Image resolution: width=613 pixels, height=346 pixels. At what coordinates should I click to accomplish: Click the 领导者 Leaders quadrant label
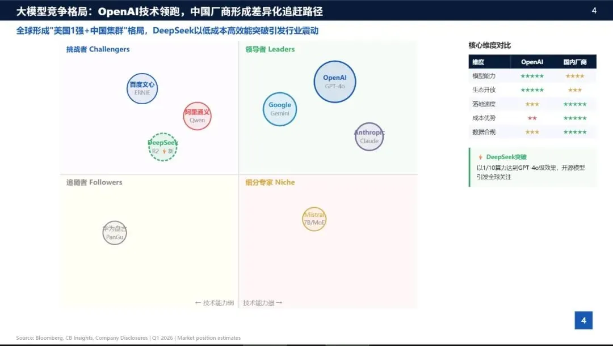coord(270,49)
